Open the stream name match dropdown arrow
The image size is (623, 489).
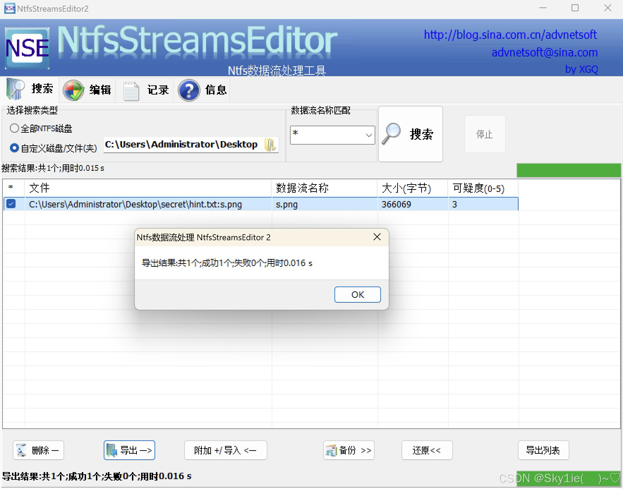point(369,135)
